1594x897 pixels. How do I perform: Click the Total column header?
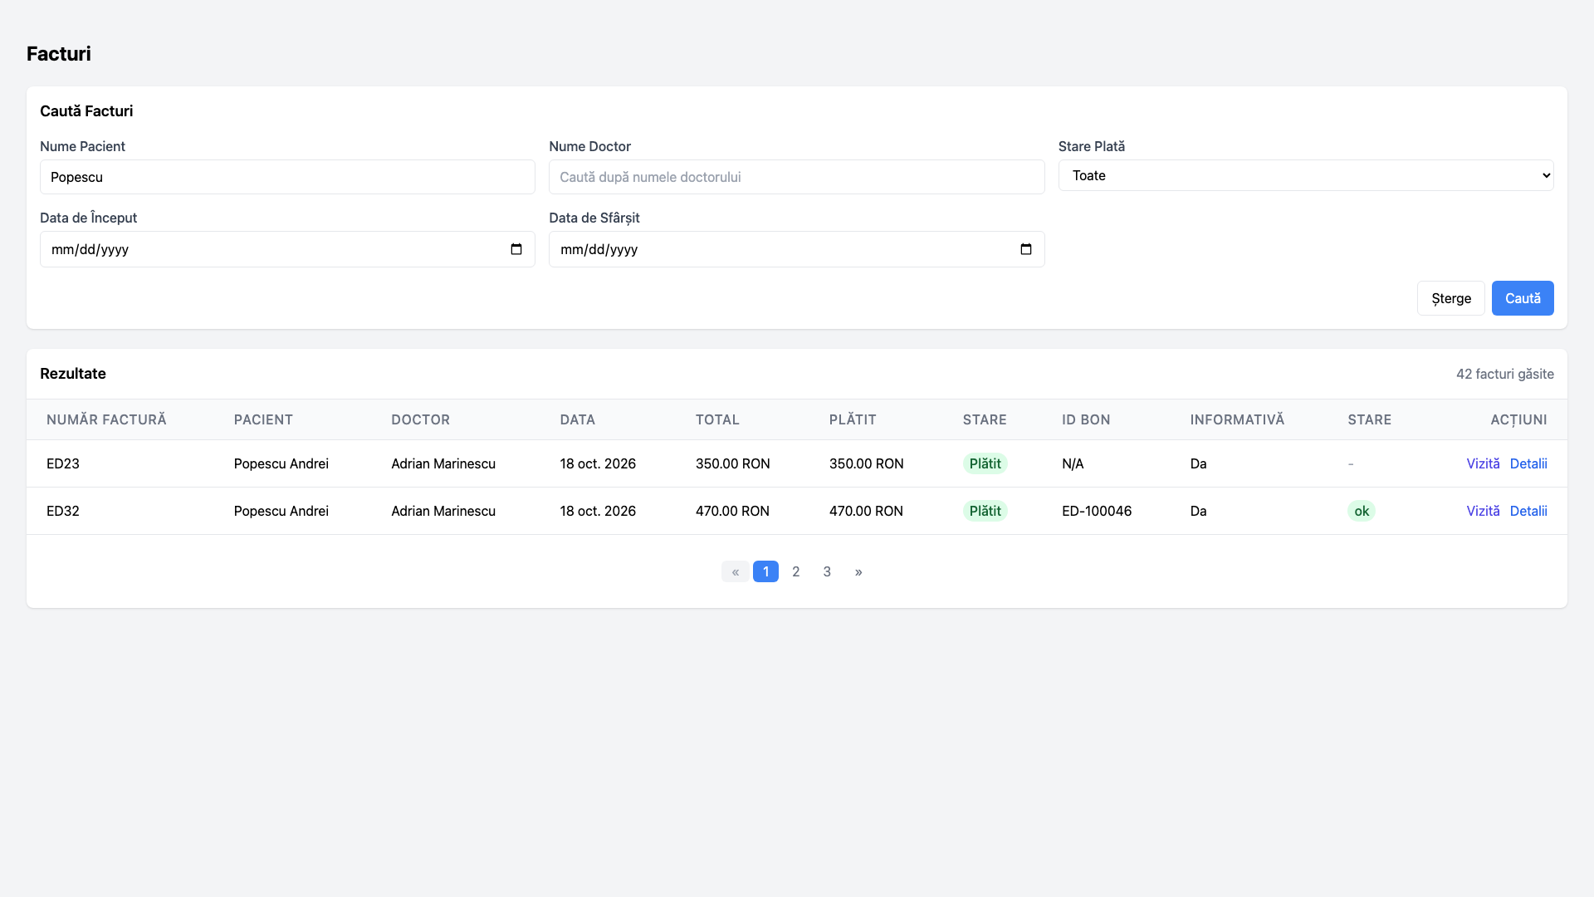tap(717, 419)
